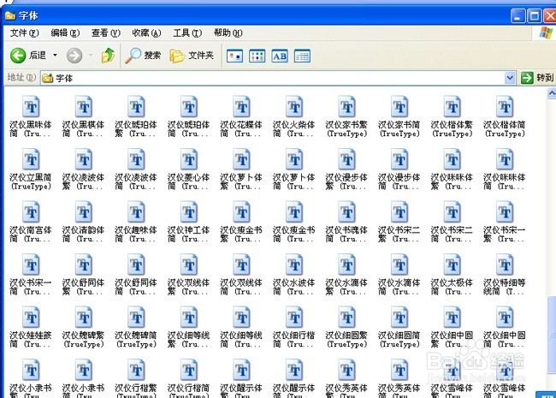Image resolution: width=556 pixels, height=398 pixels.
Task: Select the 汉仪立黑简 font icon
Action: pos(31,159)
